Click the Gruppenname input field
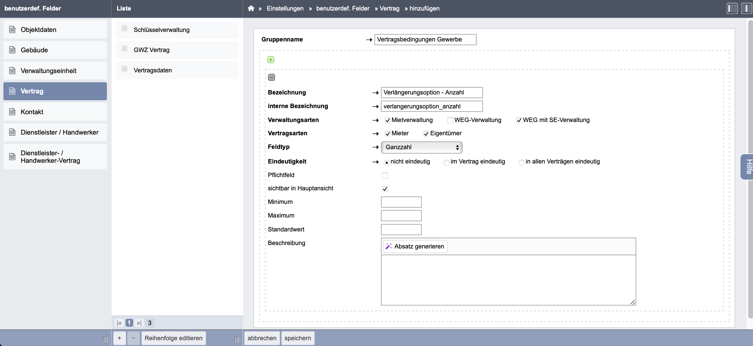This screenshot has height=346, width=753. point(425,39)
